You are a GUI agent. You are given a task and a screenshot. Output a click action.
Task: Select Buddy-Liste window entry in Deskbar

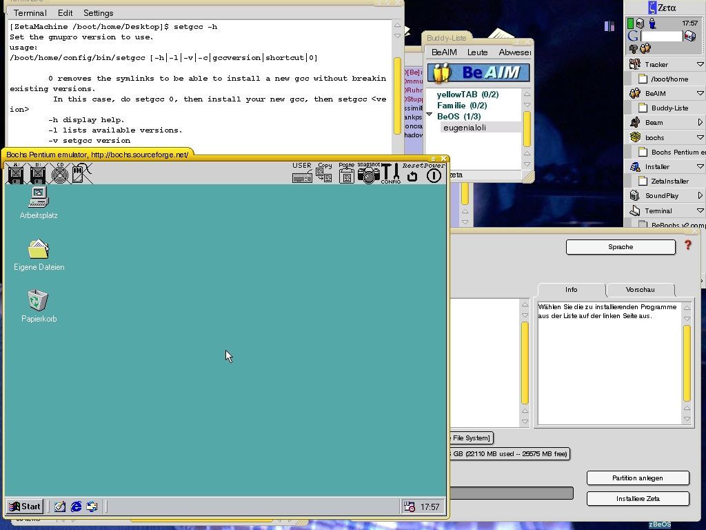[x=665, y=108]
